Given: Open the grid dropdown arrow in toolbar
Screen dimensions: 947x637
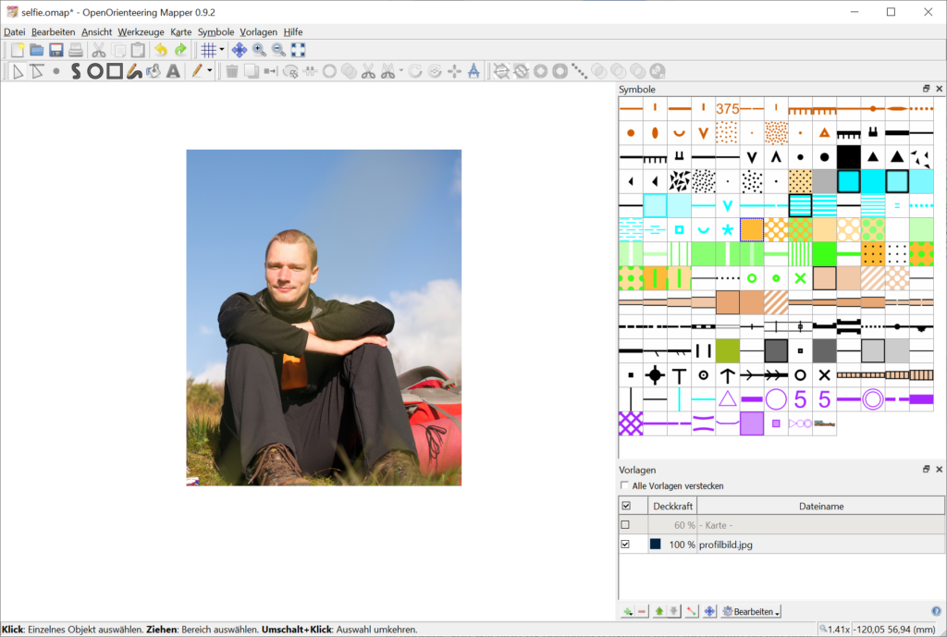Looking at the screenshot, I should (222, 50).
